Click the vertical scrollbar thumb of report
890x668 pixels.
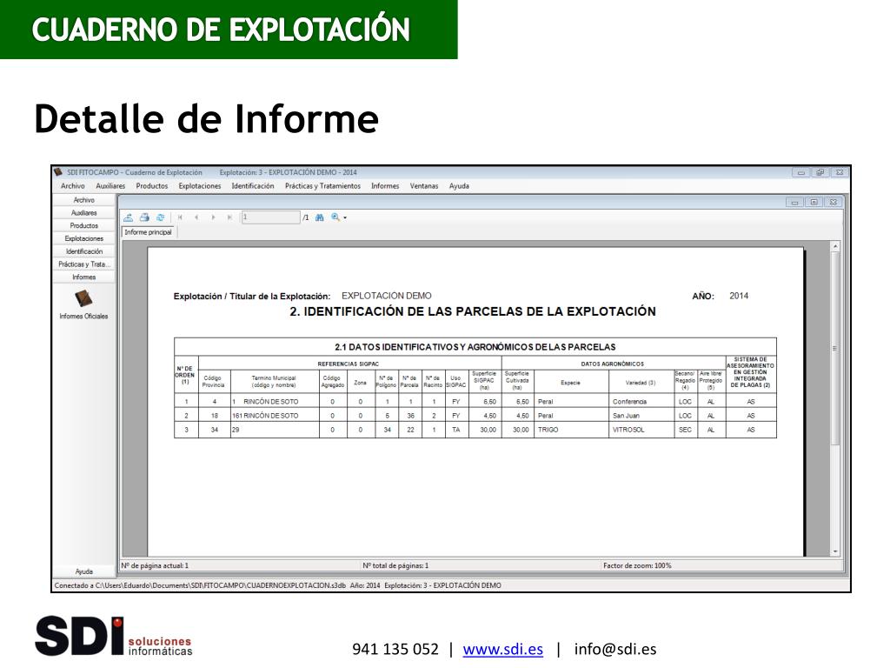click(835, 348)
